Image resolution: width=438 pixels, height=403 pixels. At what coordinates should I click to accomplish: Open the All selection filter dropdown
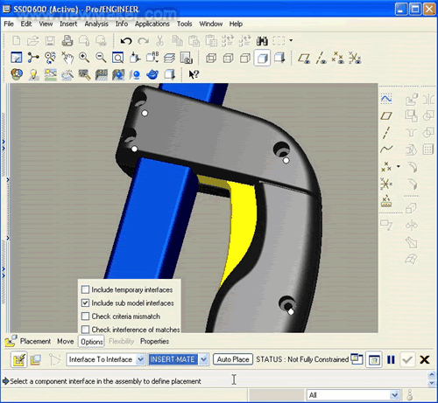pyautogui.click(x=394, y=395)
